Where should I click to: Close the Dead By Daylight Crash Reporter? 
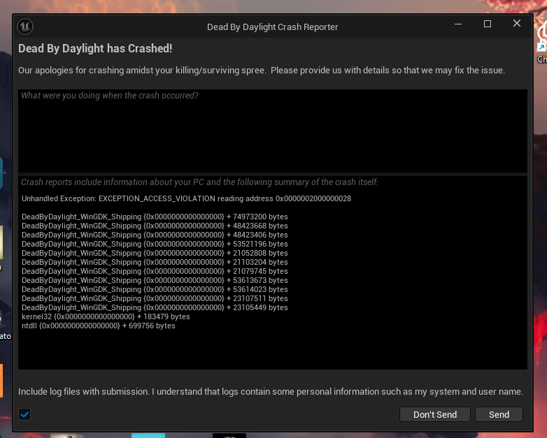[x=517, y=23]
